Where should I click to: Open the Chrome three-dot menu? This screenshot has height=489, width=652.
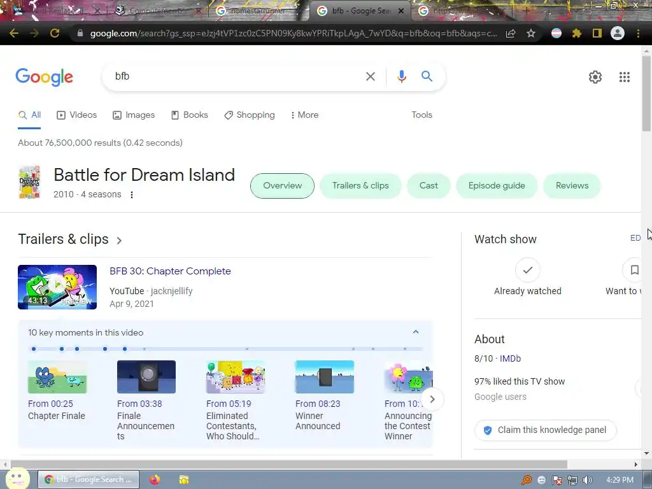pyautogui.click(x=638, y=33)
